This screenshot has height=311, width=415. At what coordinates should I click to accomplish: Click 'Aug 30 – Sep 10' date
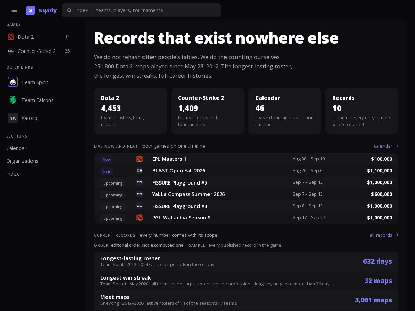click(x=308, y=159)
